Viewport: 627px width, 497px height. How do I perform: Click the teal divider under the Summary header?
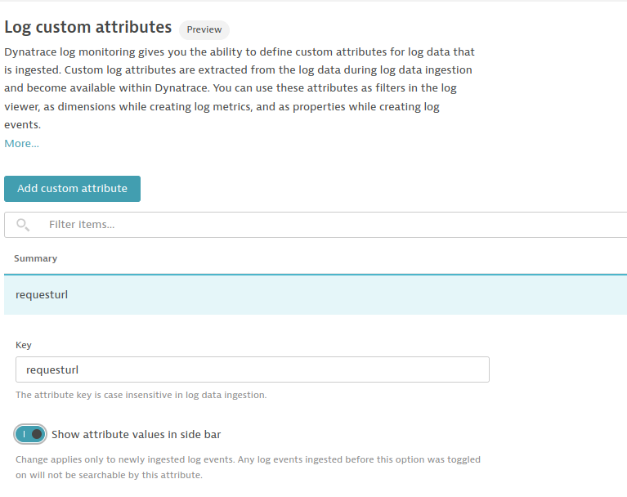[315, 274]
